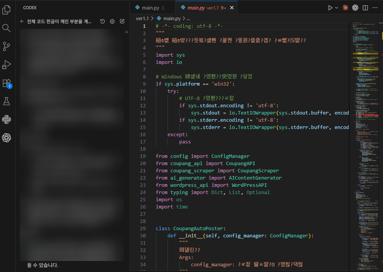
Task: Click 'Args:' in the docstring
Action: 187,257
